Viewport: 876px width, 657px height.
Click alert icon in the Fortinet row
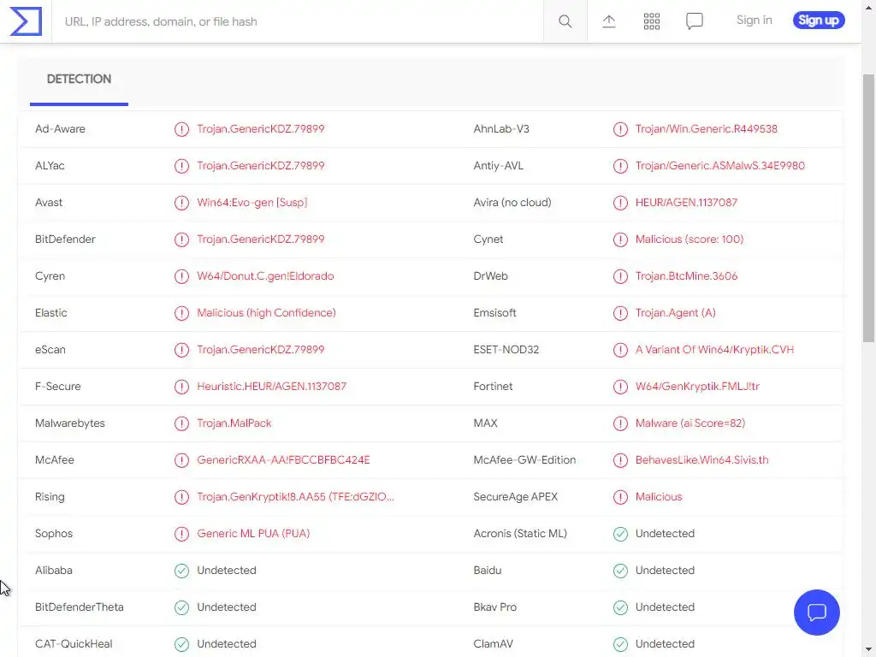tap(620, 387)
